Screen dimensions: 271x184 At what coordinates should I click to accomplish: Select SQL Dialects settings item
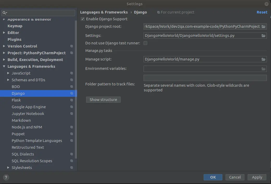click(x=23, y=154)
